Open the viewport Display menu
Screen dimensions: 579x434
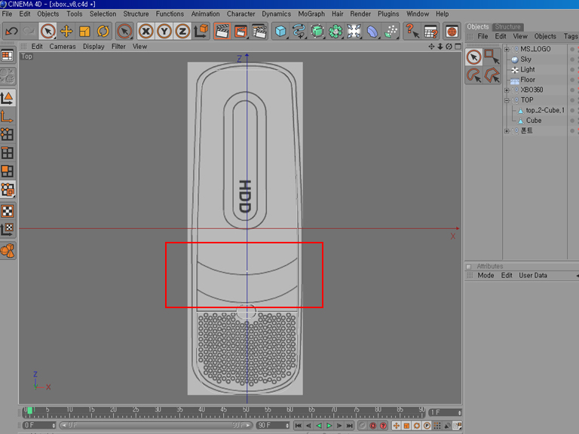coord(93,47)
